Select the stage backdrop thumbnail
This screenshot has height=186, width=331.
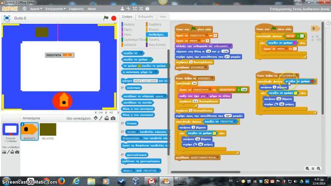pyautogui.click(x=10, y=130)
